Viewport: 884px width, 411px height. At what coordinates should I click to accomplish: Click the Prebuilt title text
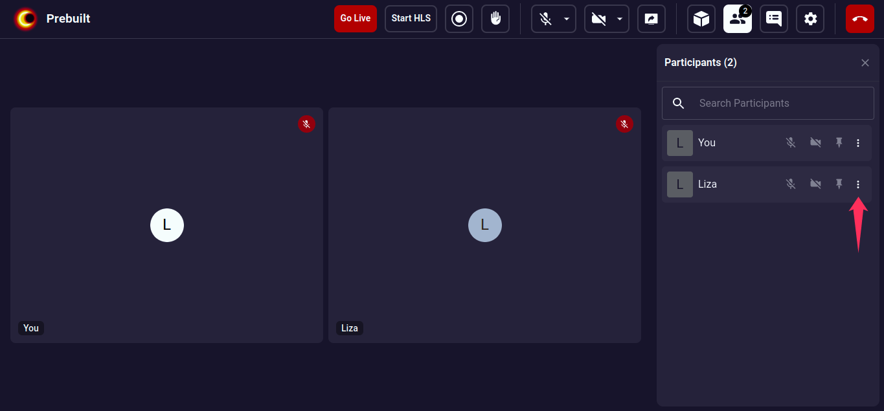point(68,19)
